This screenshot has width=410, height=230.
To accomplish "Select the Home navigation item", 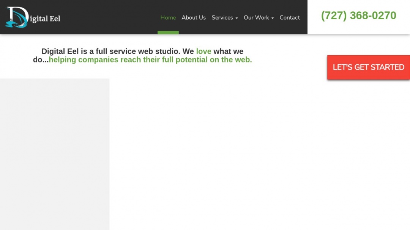I will click(x=168, y=17).
